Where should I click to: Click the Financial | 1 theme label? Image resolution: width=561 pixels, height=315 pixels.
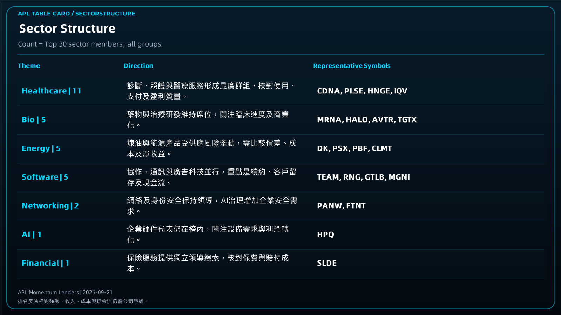click(46, 263)
